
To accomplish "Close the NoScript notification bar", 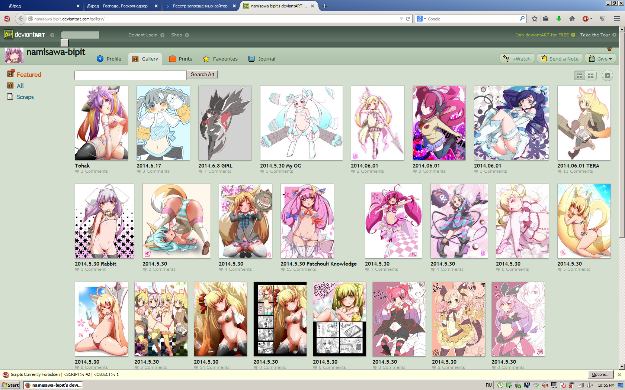I will click(619, 374).
